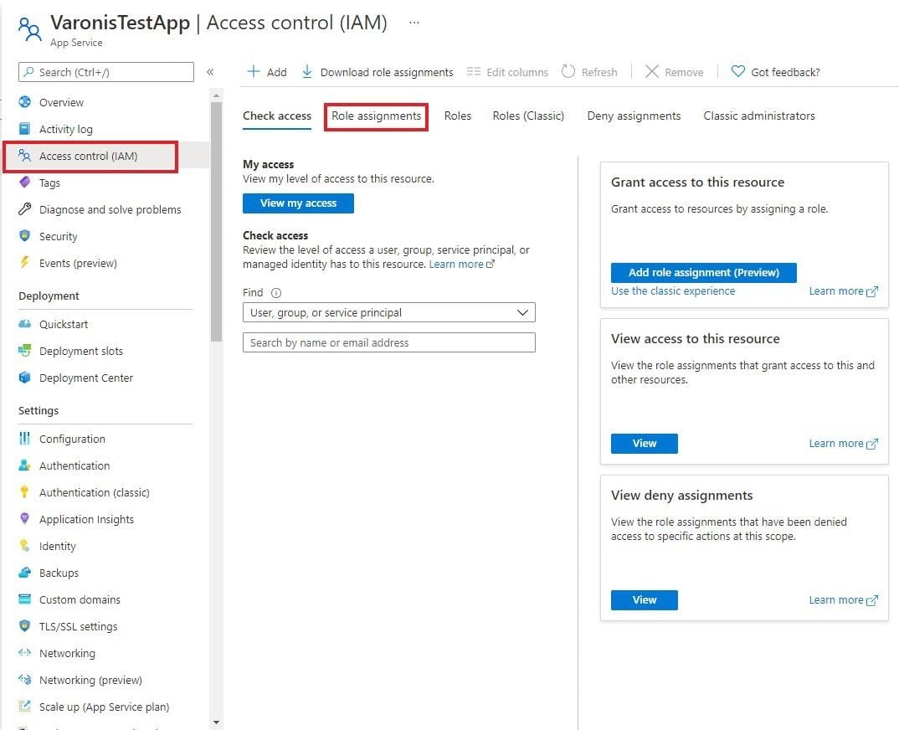Click the Custom domains icon

24,599
